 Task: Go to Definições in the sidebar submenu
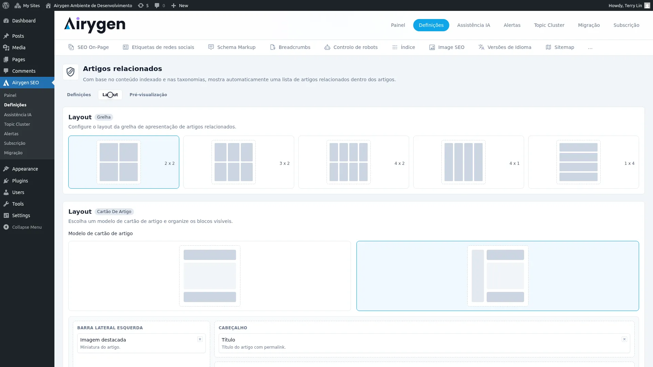pos(15,105)
